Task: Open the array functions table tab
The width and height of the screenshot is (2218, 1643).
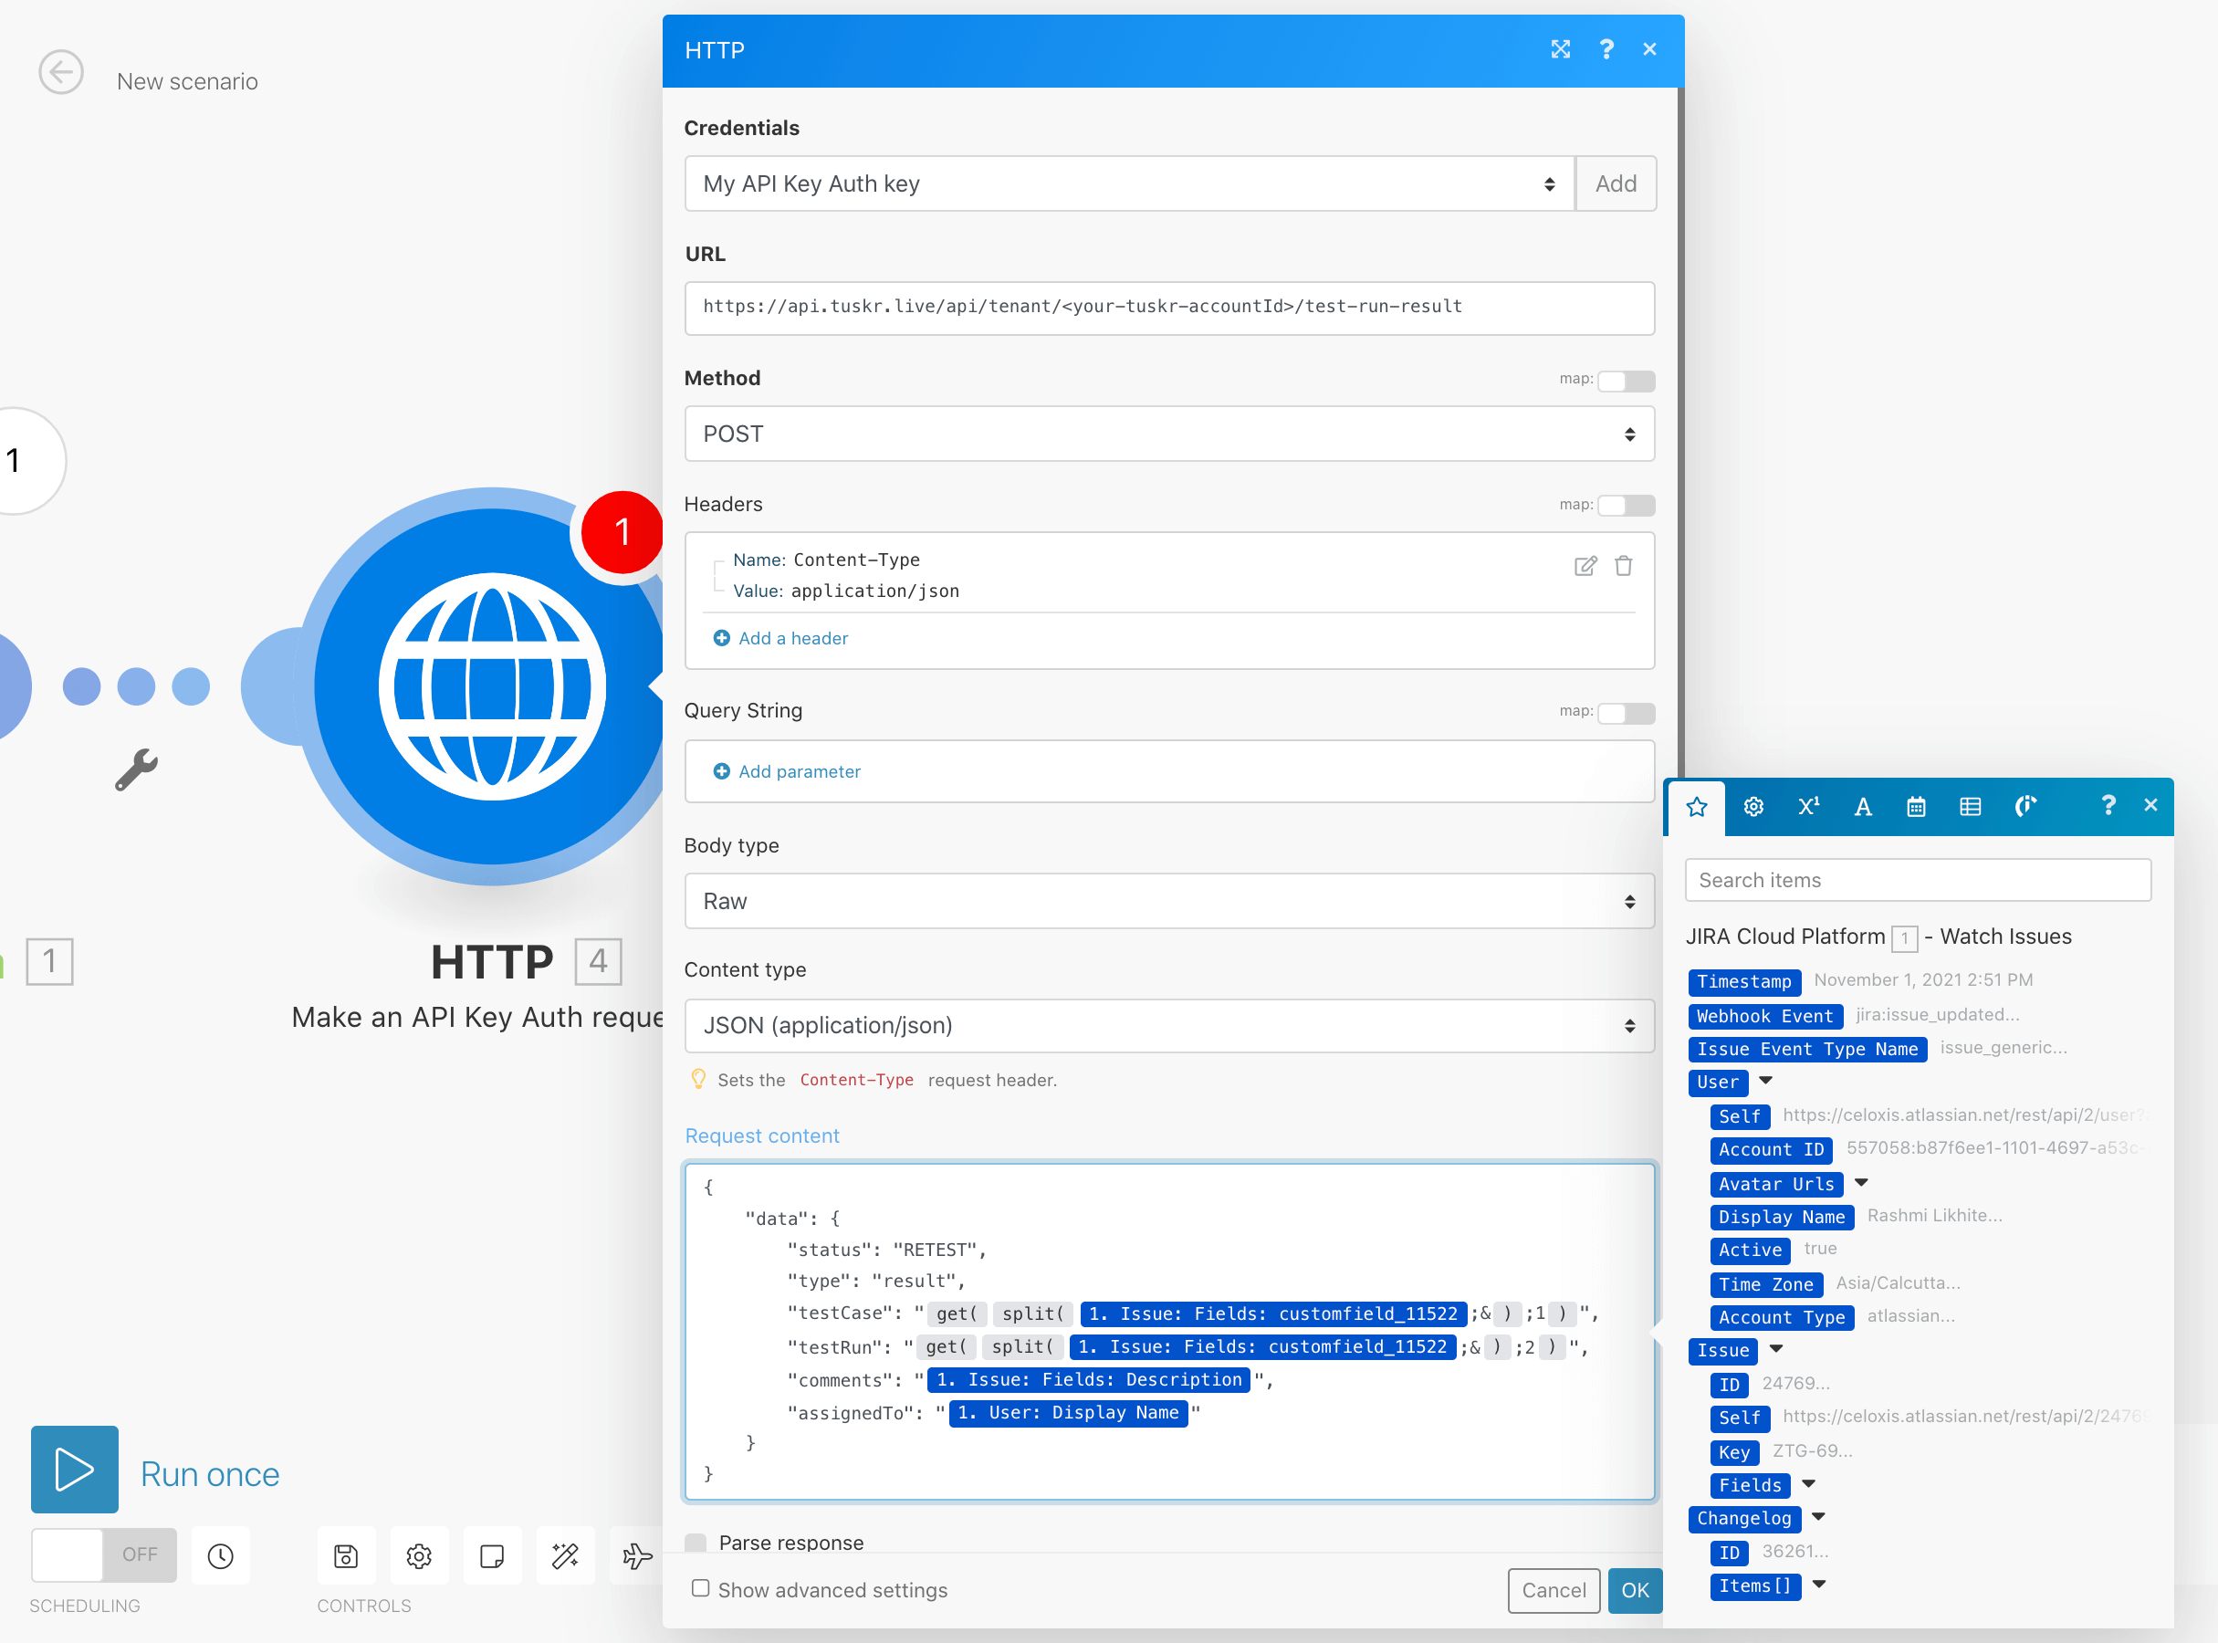Action: (1971, 807)
